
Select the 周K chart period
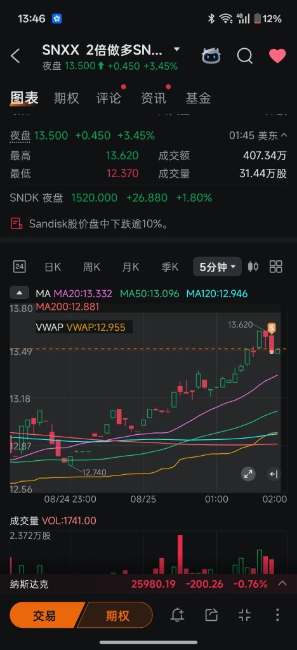pyautogui.click(x=91, y=267)
